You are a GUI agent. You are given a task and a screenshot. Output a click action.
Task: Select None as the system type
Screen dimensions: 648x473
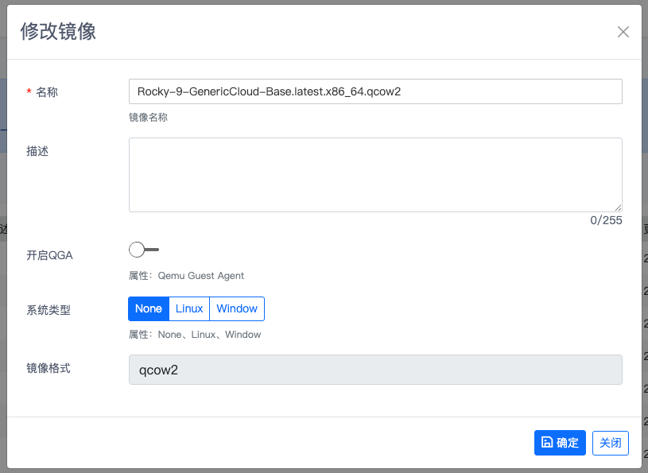point(148,308)
